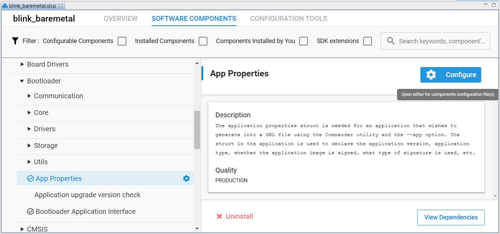Enable the SDK extensions filter
The height and width of the screenshot is (234, 500).
367,41
